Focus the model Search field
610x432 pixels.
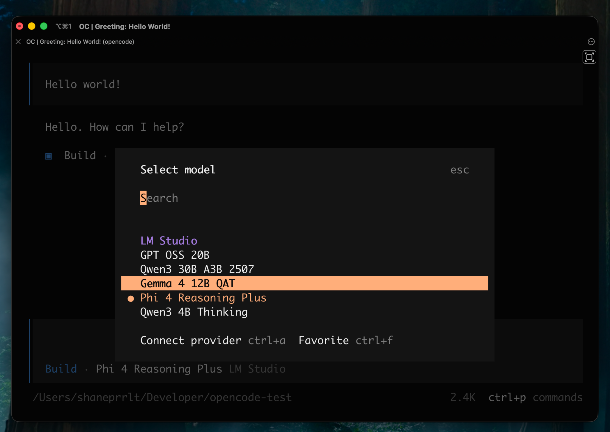[x=304, y=198]
